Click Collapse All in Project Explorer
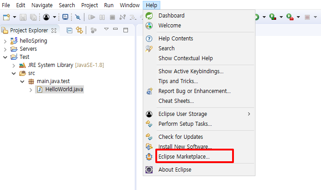The height and width of the screenshot is (190, 321). pyautogui.click(x=70, y=31)
